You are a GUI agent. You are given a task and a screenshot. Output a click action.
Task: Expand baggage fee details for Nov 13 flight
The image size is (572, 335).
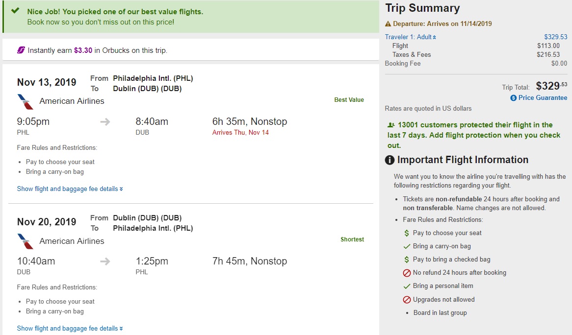coord(70,189)
